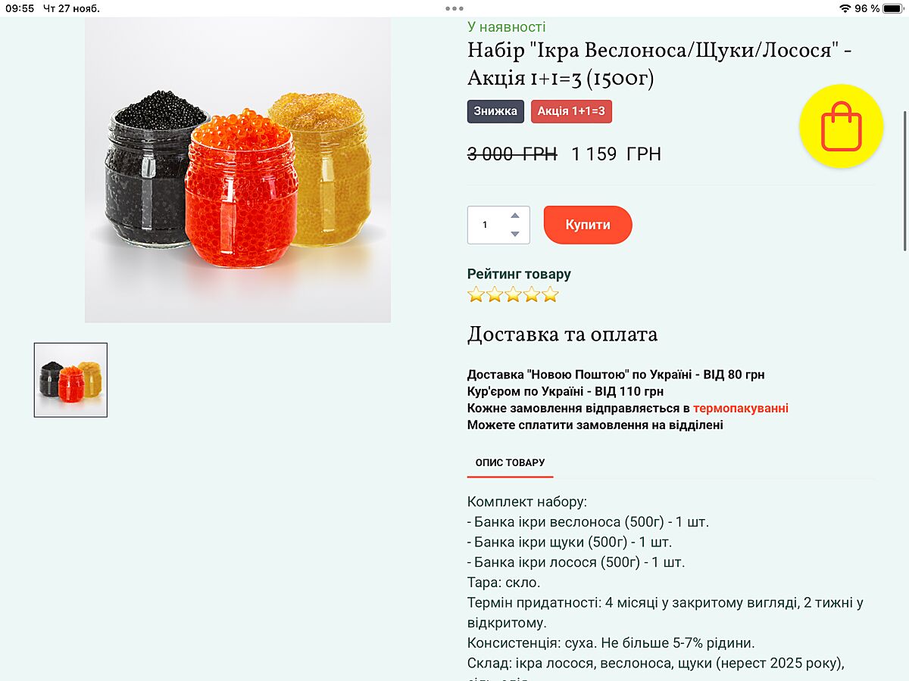Viewport: 909px width, 681px height.
Task: Open the main caviar product photo
Action: (x=238, y=170)
